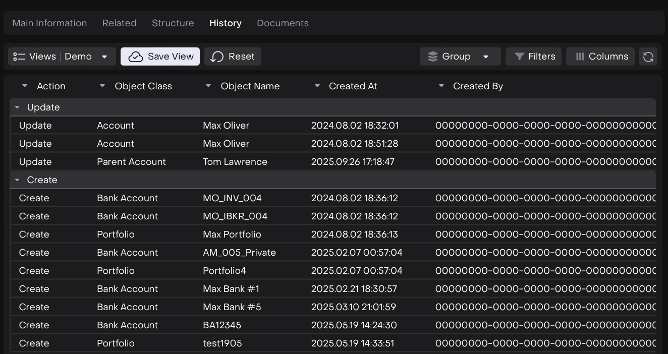Click the Reset arrow icon
Image resolution: width=668 pixels, height=354 pixels.
coord(217,56)
